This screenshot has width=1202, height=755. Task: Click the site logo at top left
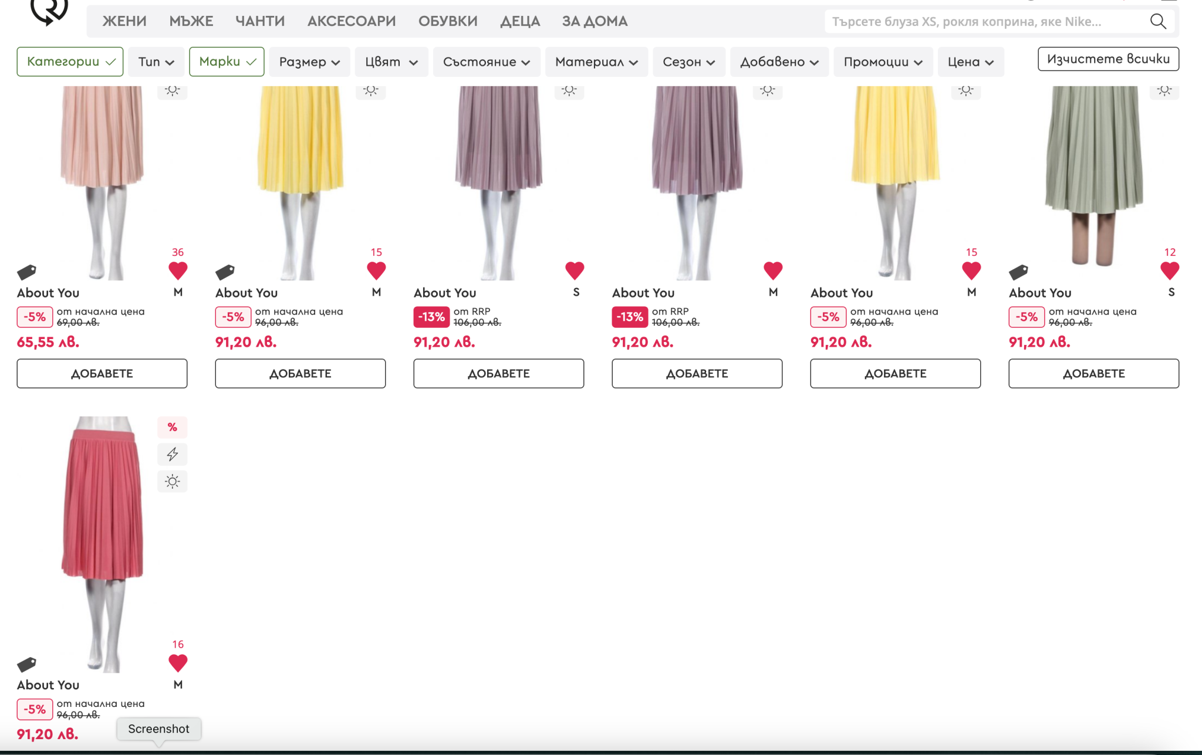click(x=49, y=12)
